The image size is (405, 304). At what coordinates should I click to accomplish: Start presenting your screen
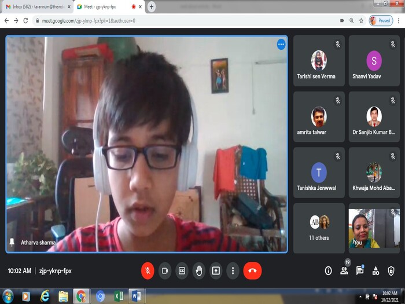[x=216, y=270]
